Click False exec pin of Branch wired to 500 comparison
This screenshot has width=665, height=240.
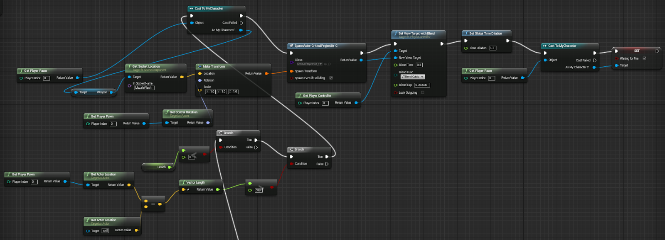(x=327, y=164)
